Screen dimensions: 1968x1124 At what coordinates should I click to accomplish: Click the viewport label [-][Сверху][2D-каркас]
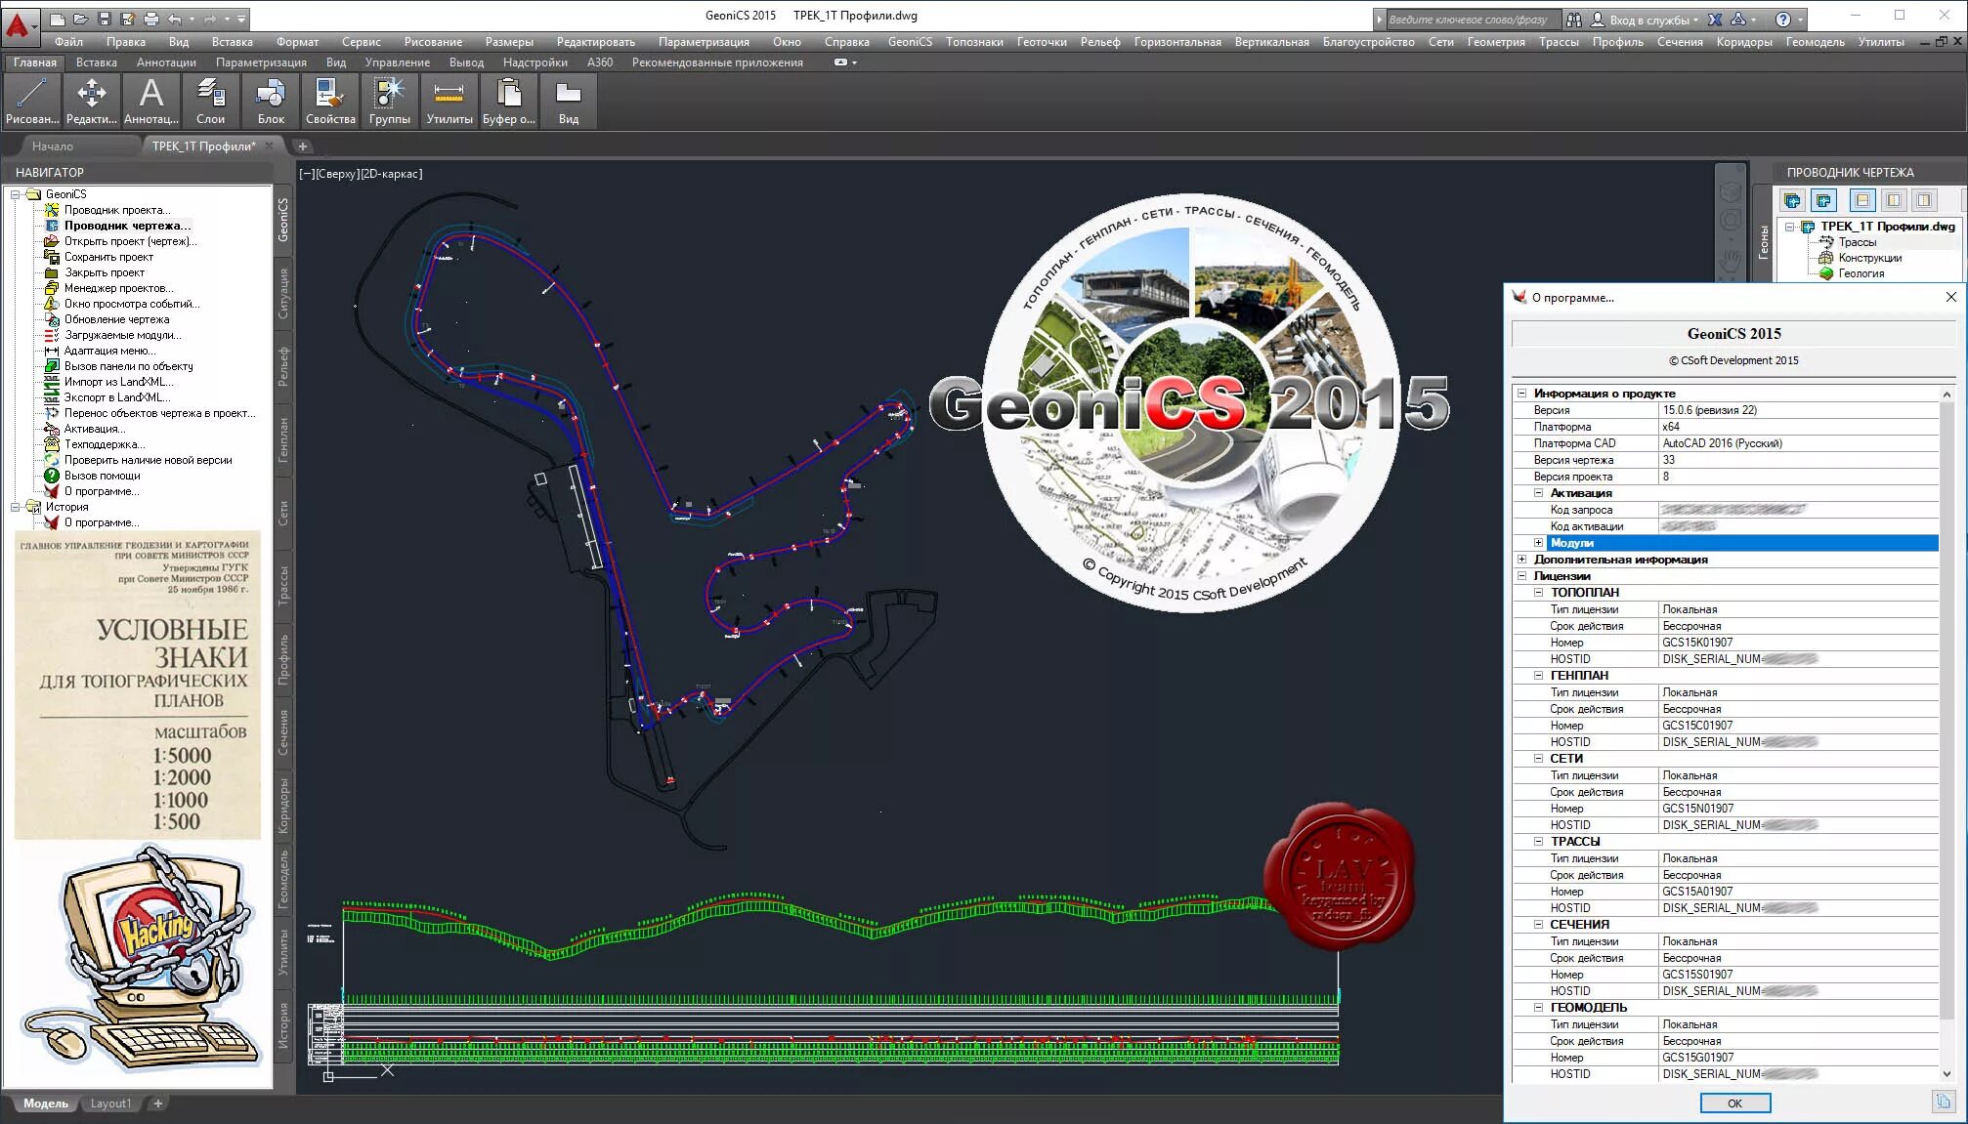[x=361, y=174]
